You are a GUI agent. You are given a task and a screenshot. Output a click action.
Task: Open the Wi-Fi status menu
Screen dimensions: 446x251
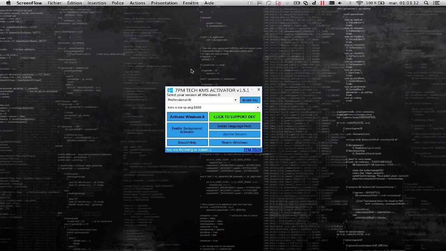tap(359, 3)
